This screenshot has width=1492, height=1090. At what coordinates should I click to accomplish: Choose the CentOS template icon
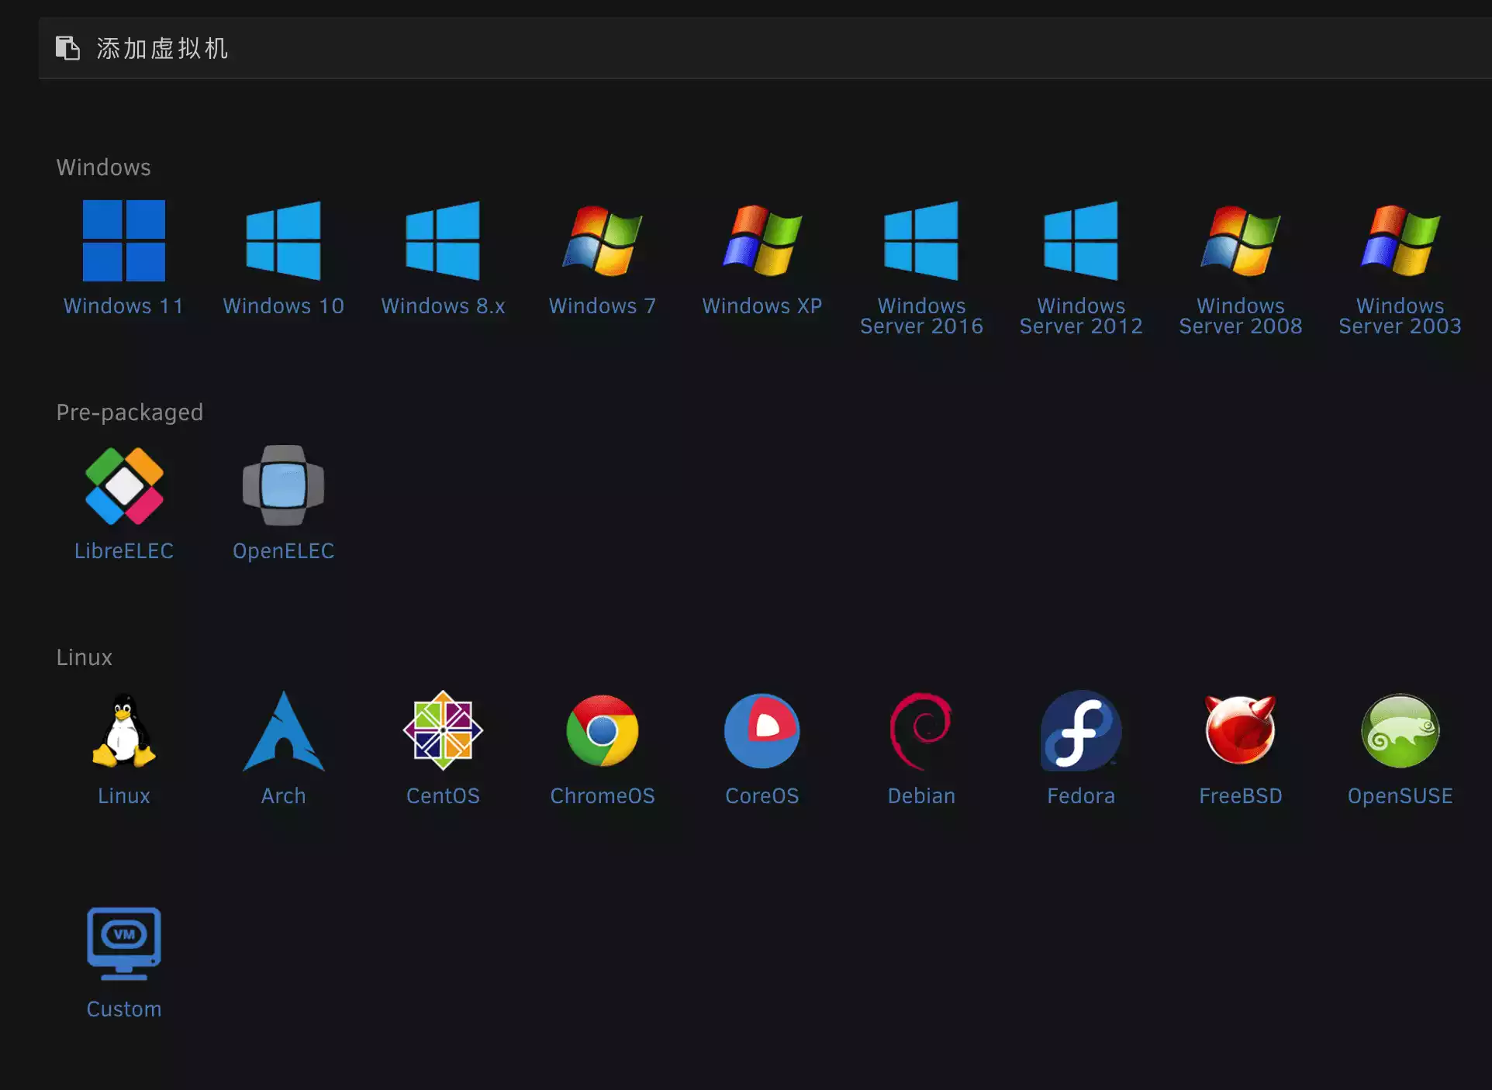tap(443, 730)
